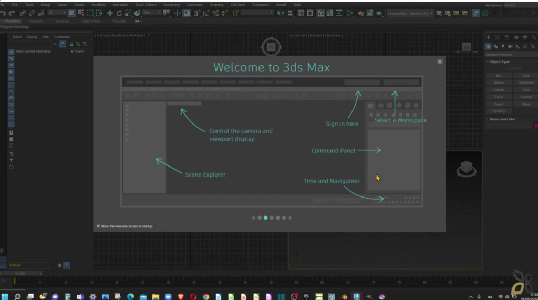The image size is (538, 300).
Task: Click the Bind to Space Warp icon
Action: click(41, 13)
